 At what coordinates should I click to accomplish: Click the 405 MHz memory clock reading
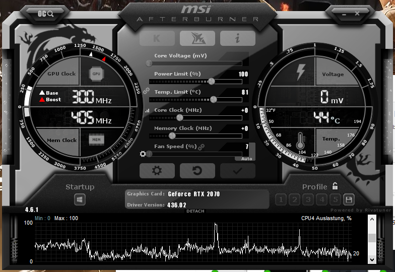tap(91, 117)
